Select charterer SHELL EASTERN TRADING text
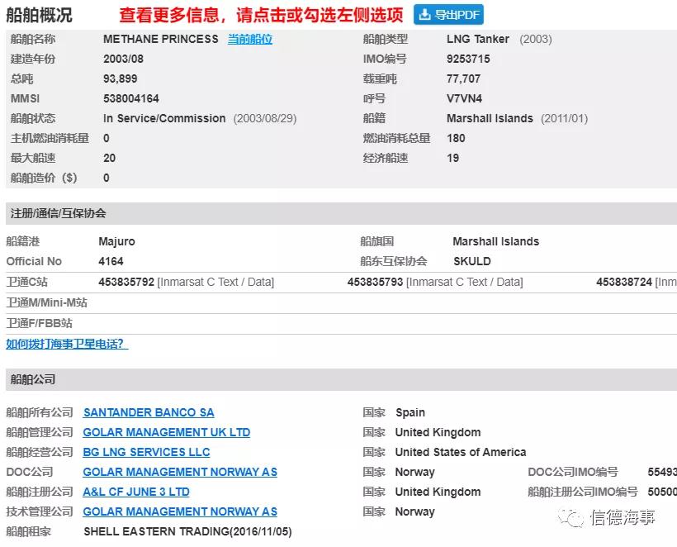The width and height of the screenshot is (677, 547). pyautogui.click(x=156, y=531)
